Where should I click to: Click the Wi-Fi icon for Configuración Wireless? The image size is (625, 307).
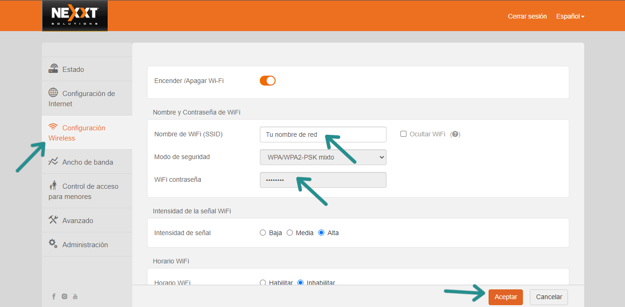point(53,127)
